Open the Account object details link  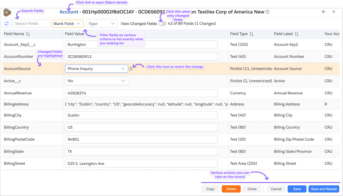click(69, 12)
